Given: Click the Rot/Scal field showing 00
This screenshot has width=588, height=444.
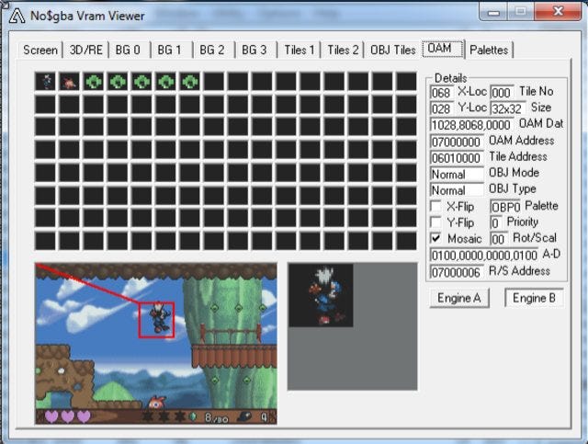Looking at the screenshot, I should (499, 239).
